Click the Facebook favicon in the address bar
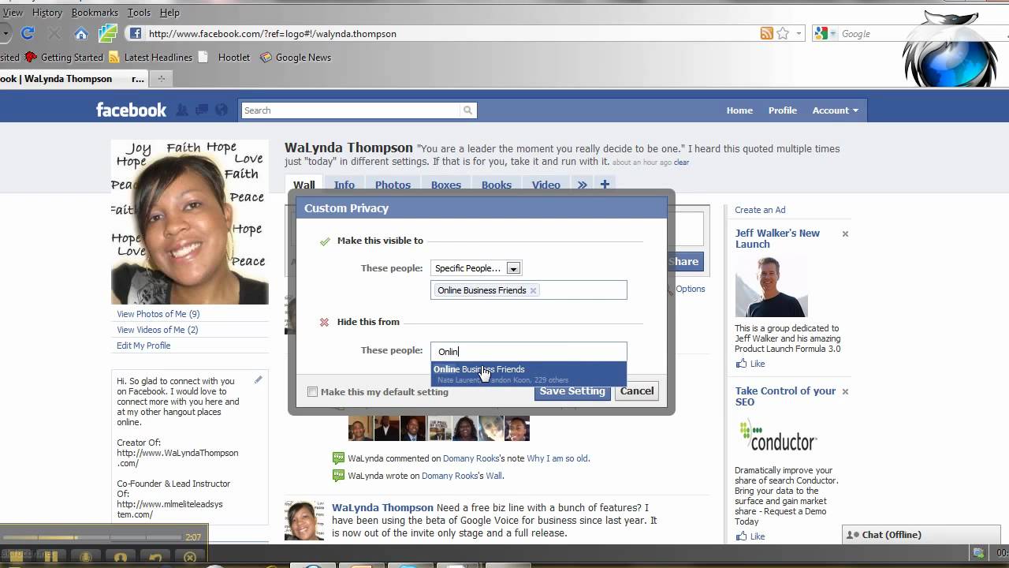Screen dimensions: 1009x568 [x=136, y=33]
